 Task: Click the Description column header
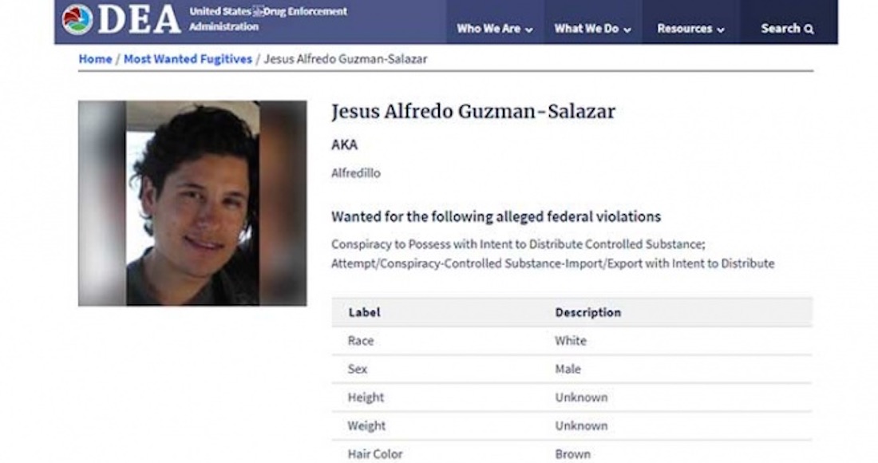pyautogui.click(x=588, y=312)
